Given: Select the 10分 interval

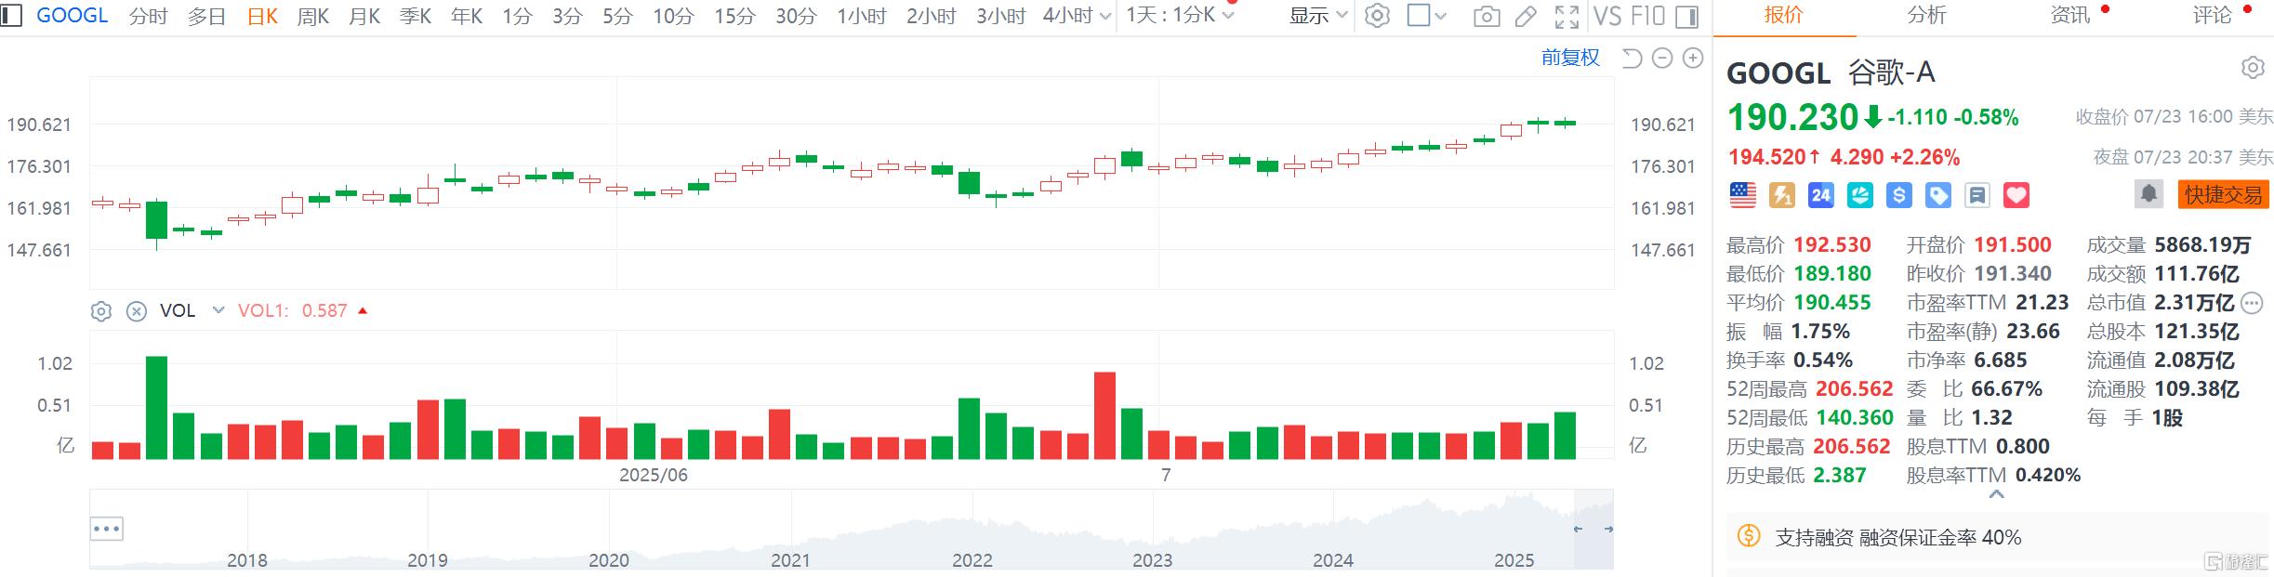Looking at the screenshot, I should pyautogui.click(x=674, y=17).
